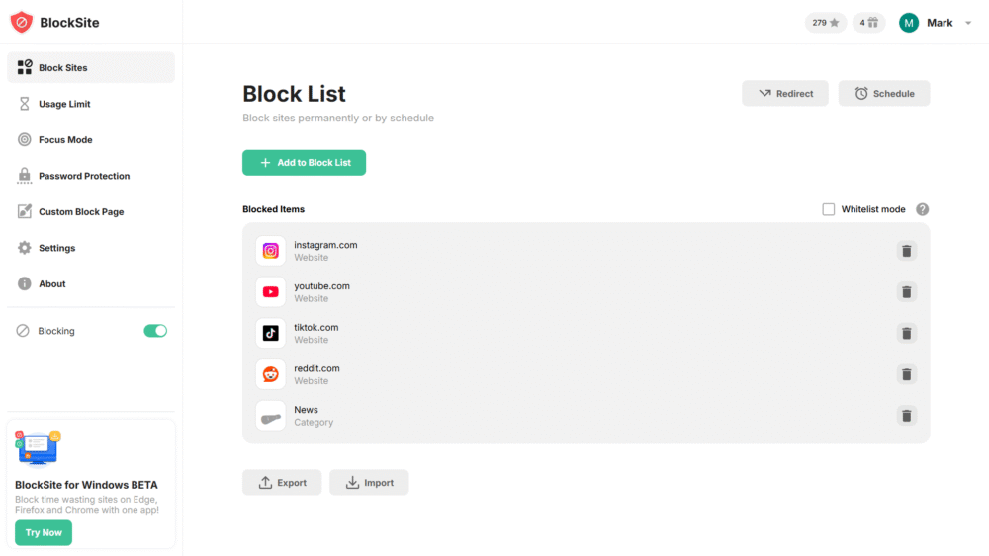The image size is (989, 556).
Task: Expand the Mark account dropdown arrow
Action: coord(968,23)
